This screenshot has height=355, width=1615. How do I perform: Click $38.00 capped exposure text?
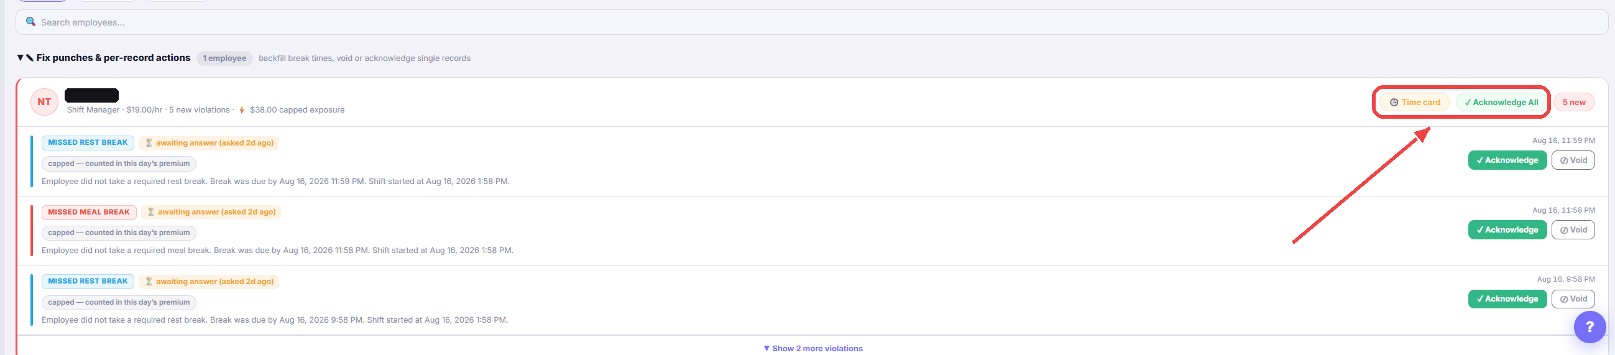point(297,110)
